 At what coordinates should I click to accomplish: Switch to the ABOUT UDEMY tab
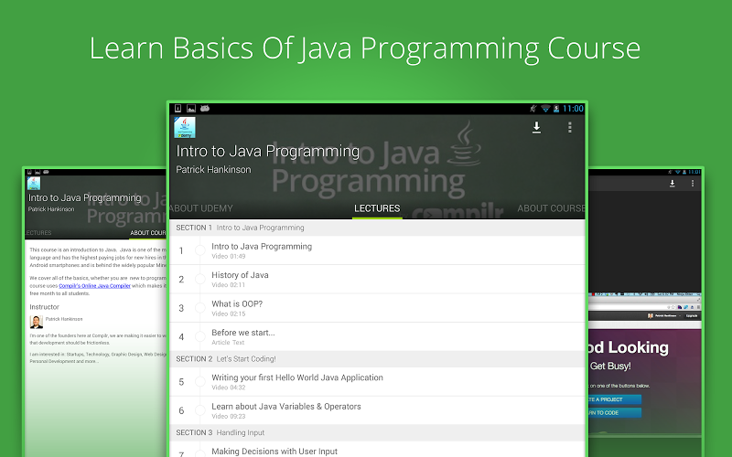201,208
